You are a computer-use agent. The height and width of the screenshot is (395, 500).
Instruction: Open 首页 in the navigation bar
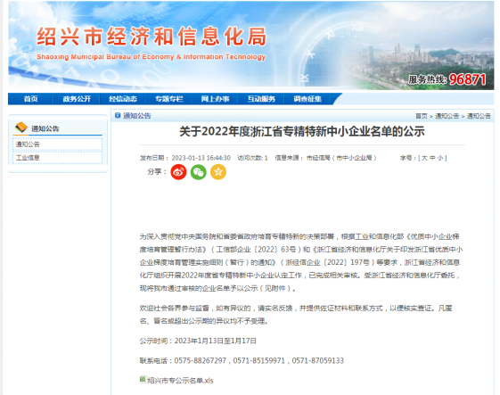tap(31, 99)
